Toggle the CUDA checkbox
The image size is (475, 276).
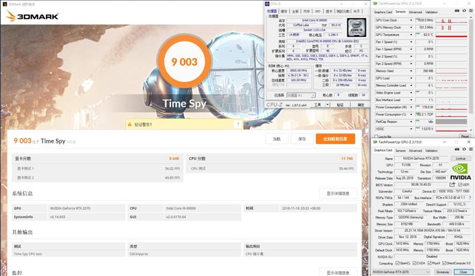(414, 264)
